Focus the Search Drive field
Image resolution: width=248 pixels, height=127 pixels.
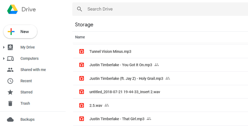(160, 9)
